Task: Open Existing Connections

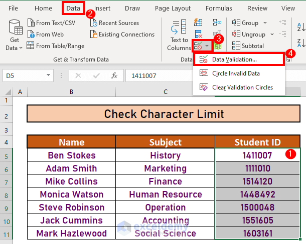Action: tap(122, 34)
